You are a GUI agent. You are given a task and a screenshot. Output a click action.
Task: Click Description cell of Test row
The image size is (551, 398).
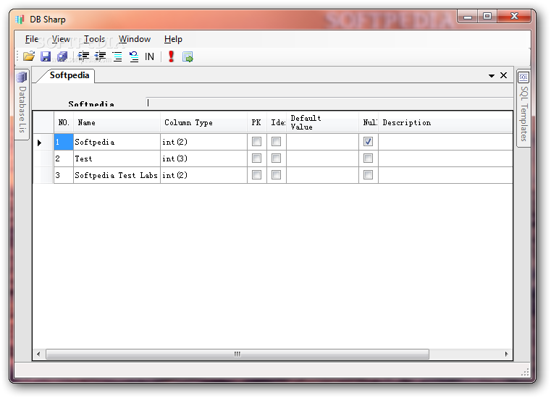point(445,158)
